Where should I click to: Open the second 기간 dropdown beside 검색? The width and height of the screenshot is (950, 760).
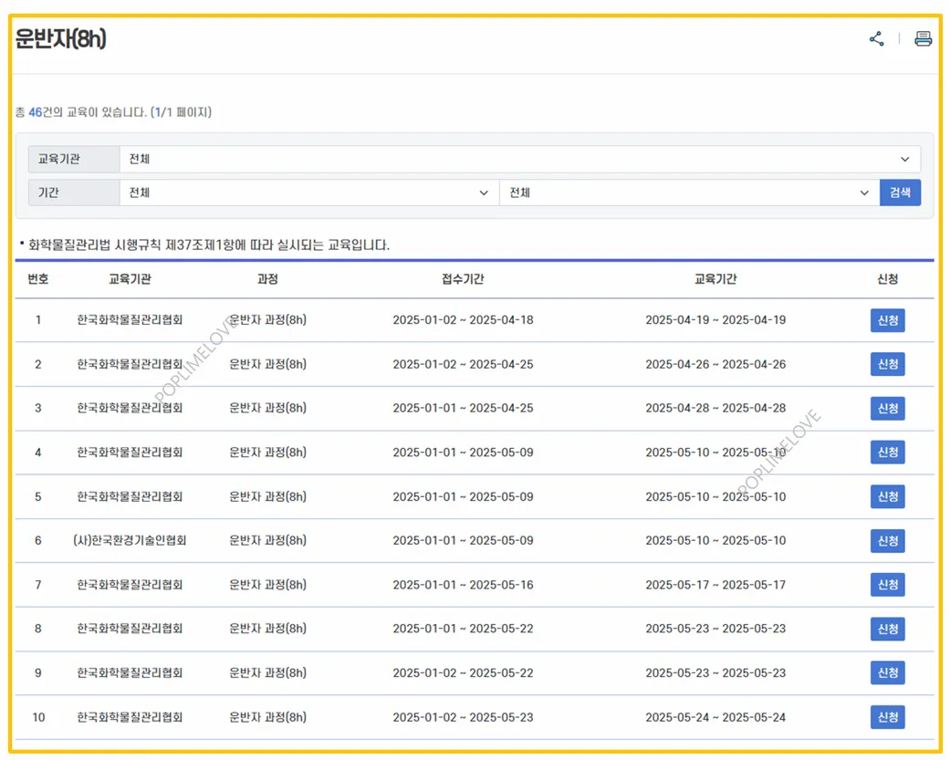click(x=690, y=193)
